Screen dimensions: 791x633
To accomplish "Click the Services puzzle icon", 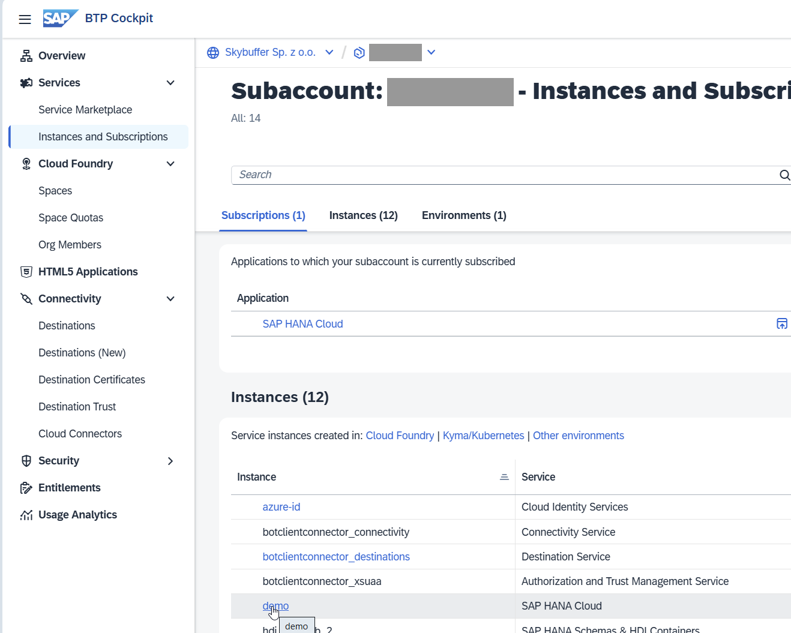I will pyautogui.click(x=26, y=83).
